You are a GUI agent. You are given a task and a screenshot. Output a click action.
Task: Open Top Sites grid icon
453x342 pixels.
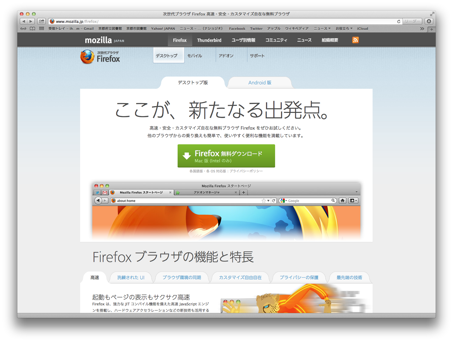point(42,29)
